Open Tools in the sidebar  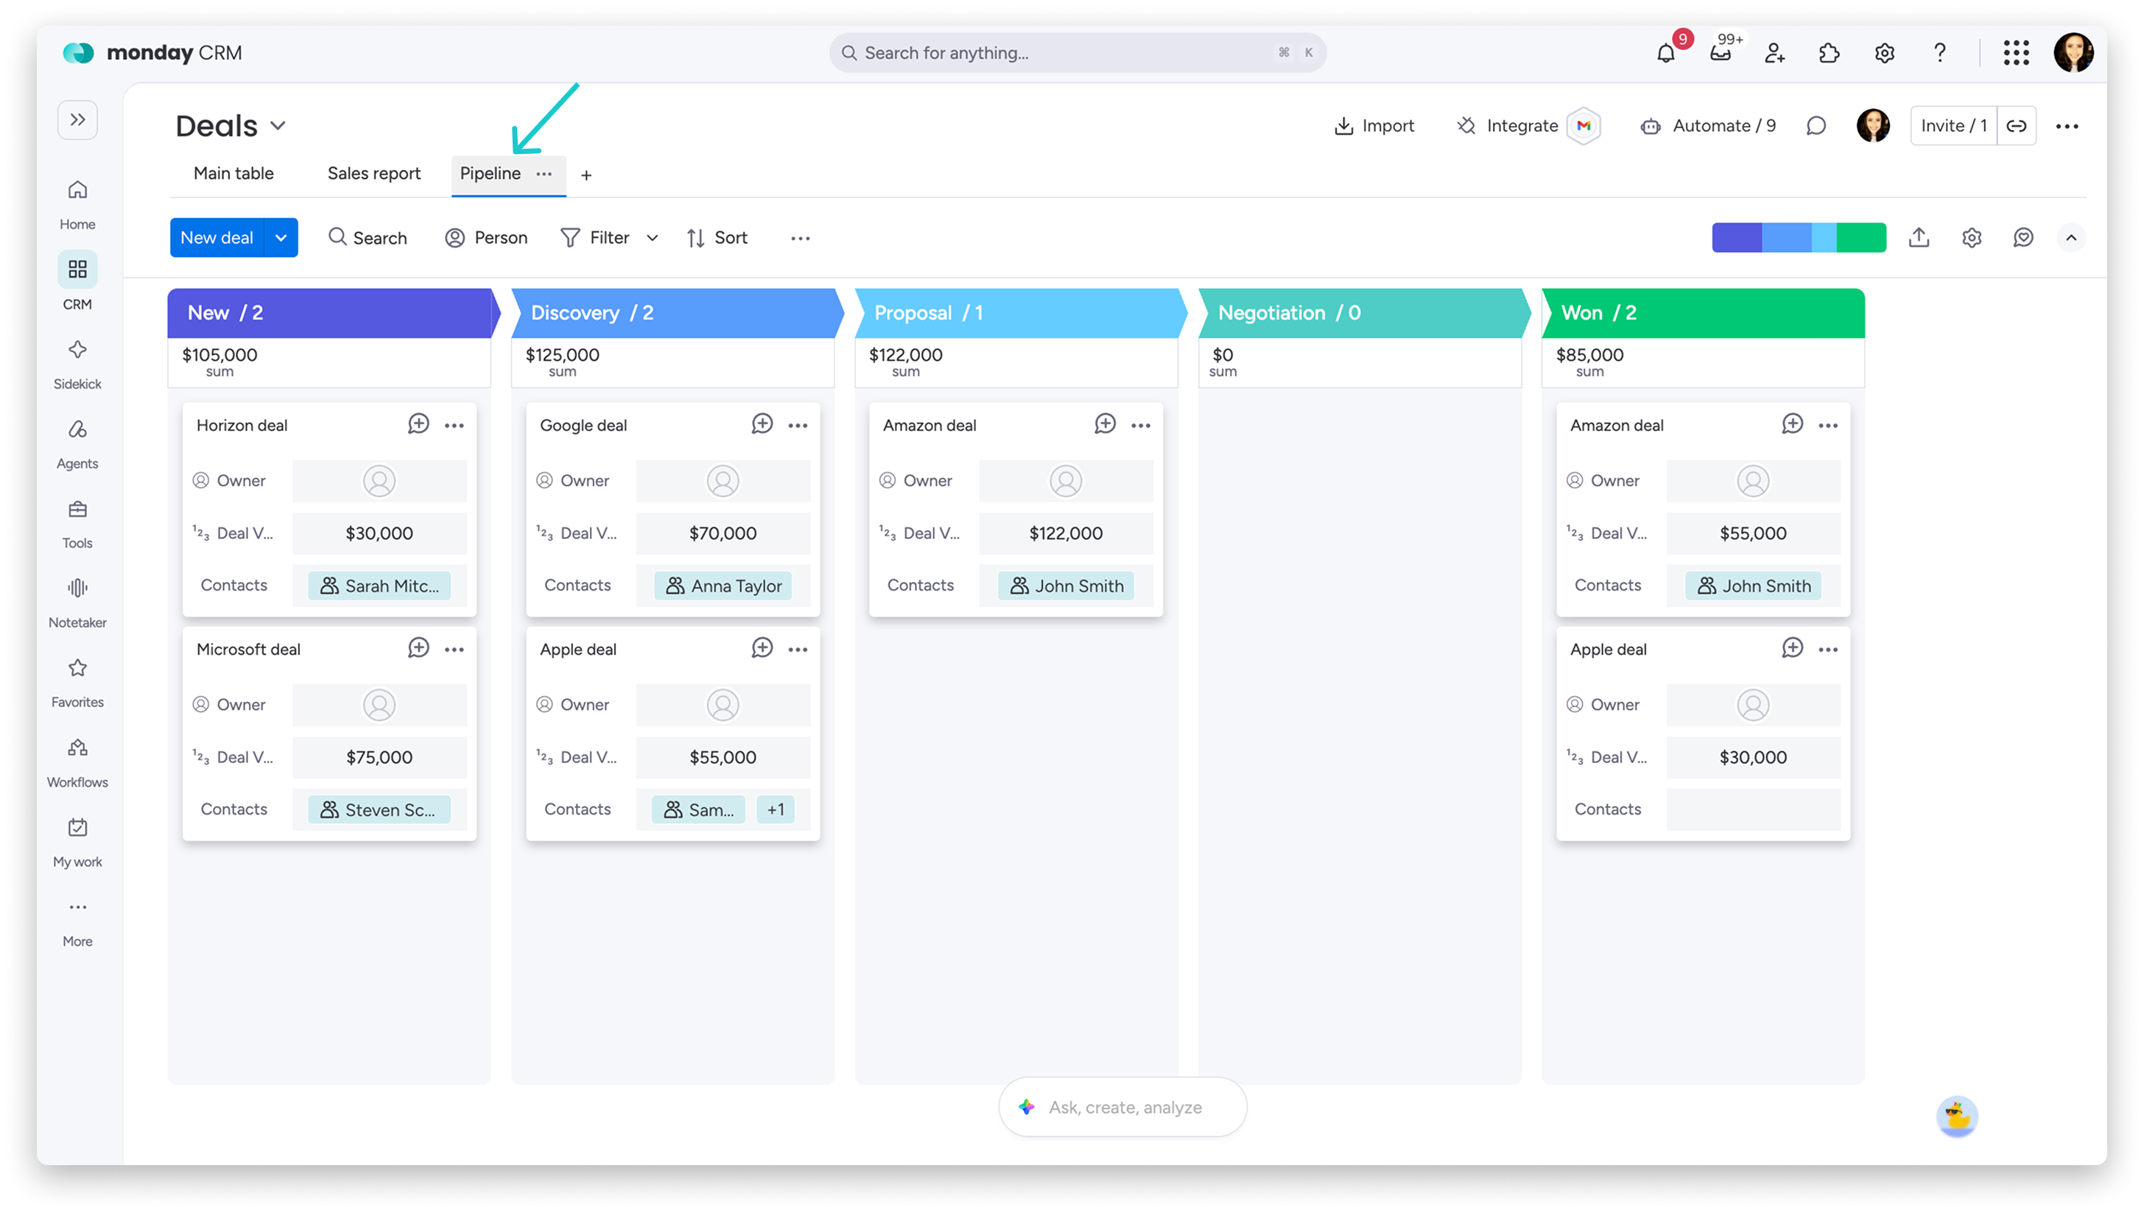[77, 523]
